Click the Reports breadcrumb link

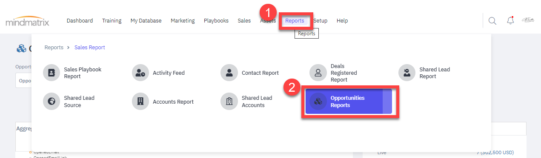[x=54, y=48]
